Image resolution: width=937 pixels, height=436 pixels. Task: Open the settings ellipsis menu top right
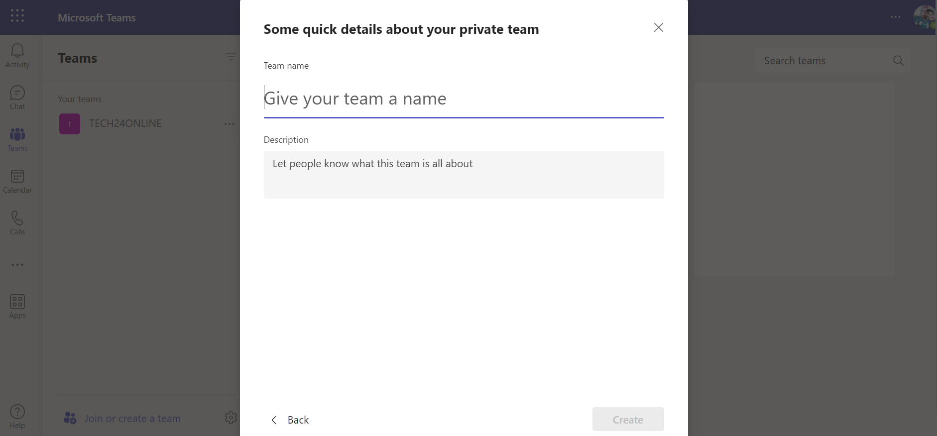(896, 17)
